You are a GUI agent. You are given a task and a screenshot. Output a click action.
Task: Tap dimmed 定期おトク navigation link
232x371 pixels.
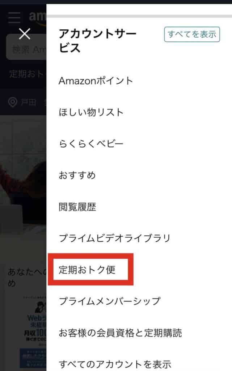[26, 74]
